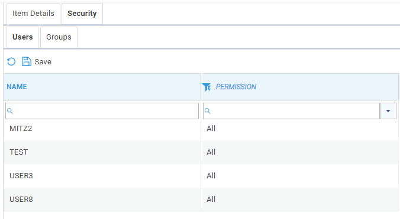The width and height of the screenshot is (400, 219).
Task: Select the Security tab
Action: pos(82,14)
